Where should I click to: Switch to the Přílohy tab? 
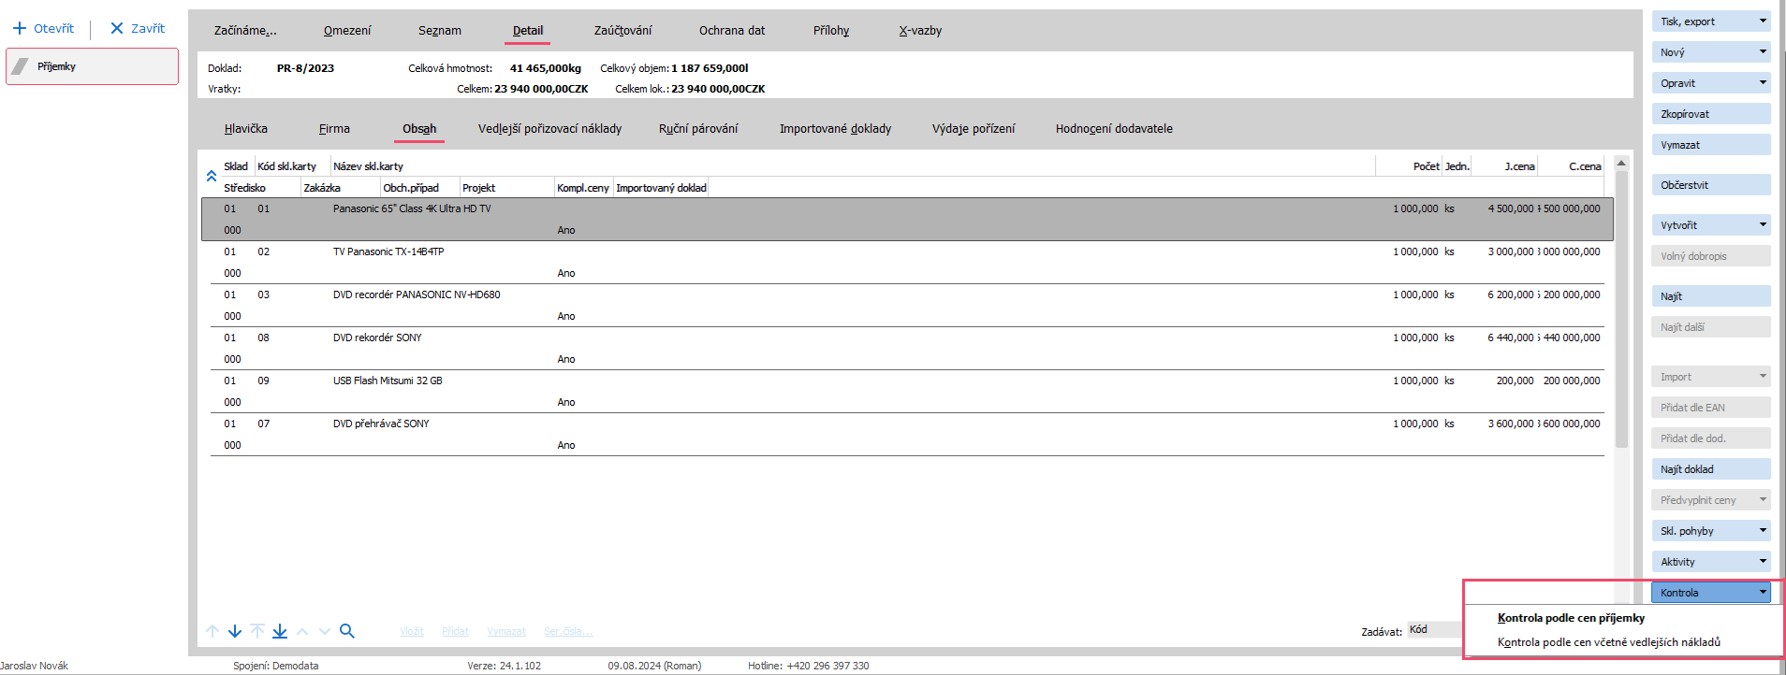[x=831, y=31]
